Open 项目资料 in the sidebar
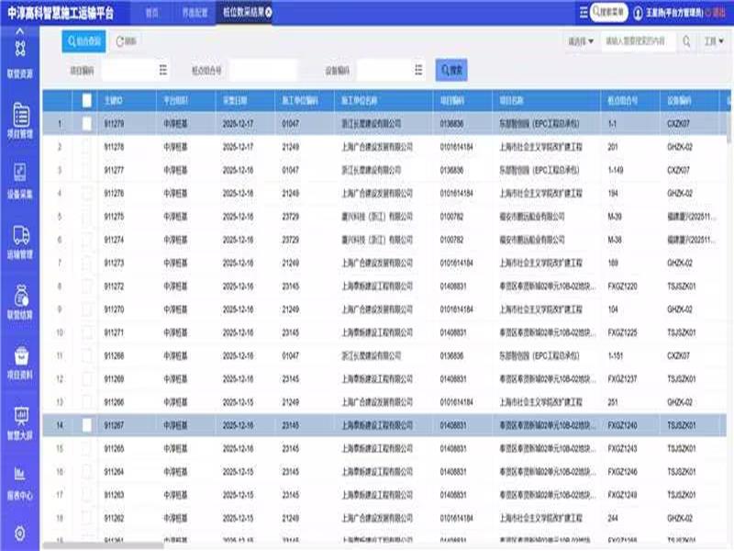The image size is (734, 551). (x=20, y=362)
